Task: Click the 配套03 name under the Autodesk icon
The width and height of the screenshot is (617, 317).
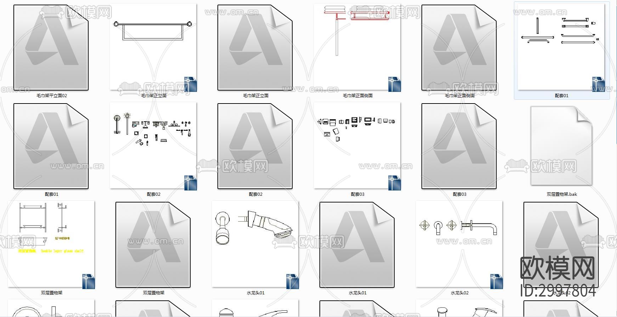Action: tap(460, 194)
